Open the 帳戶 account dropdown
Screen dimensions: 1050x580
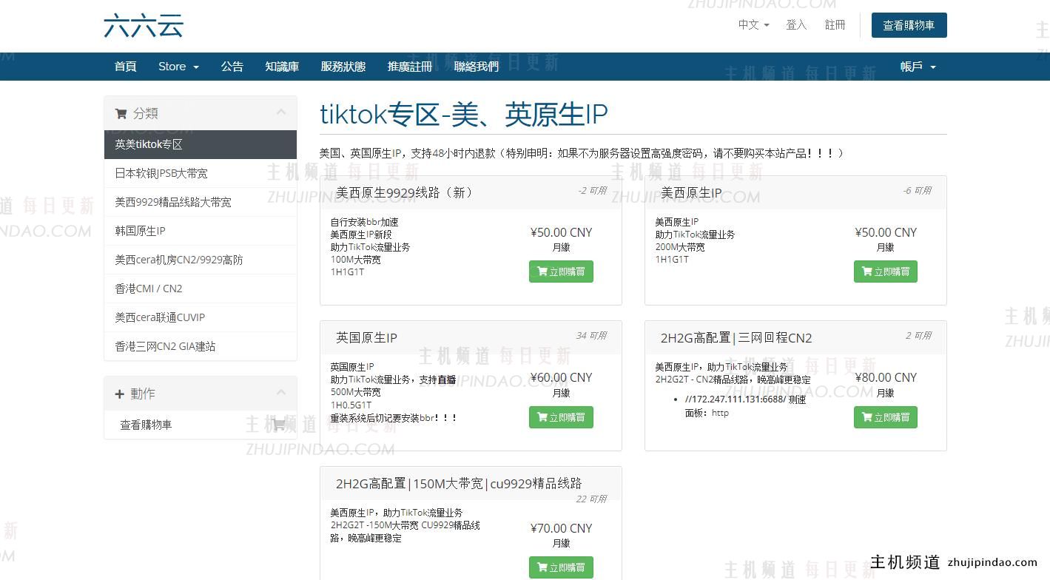(x=918, y=67)
